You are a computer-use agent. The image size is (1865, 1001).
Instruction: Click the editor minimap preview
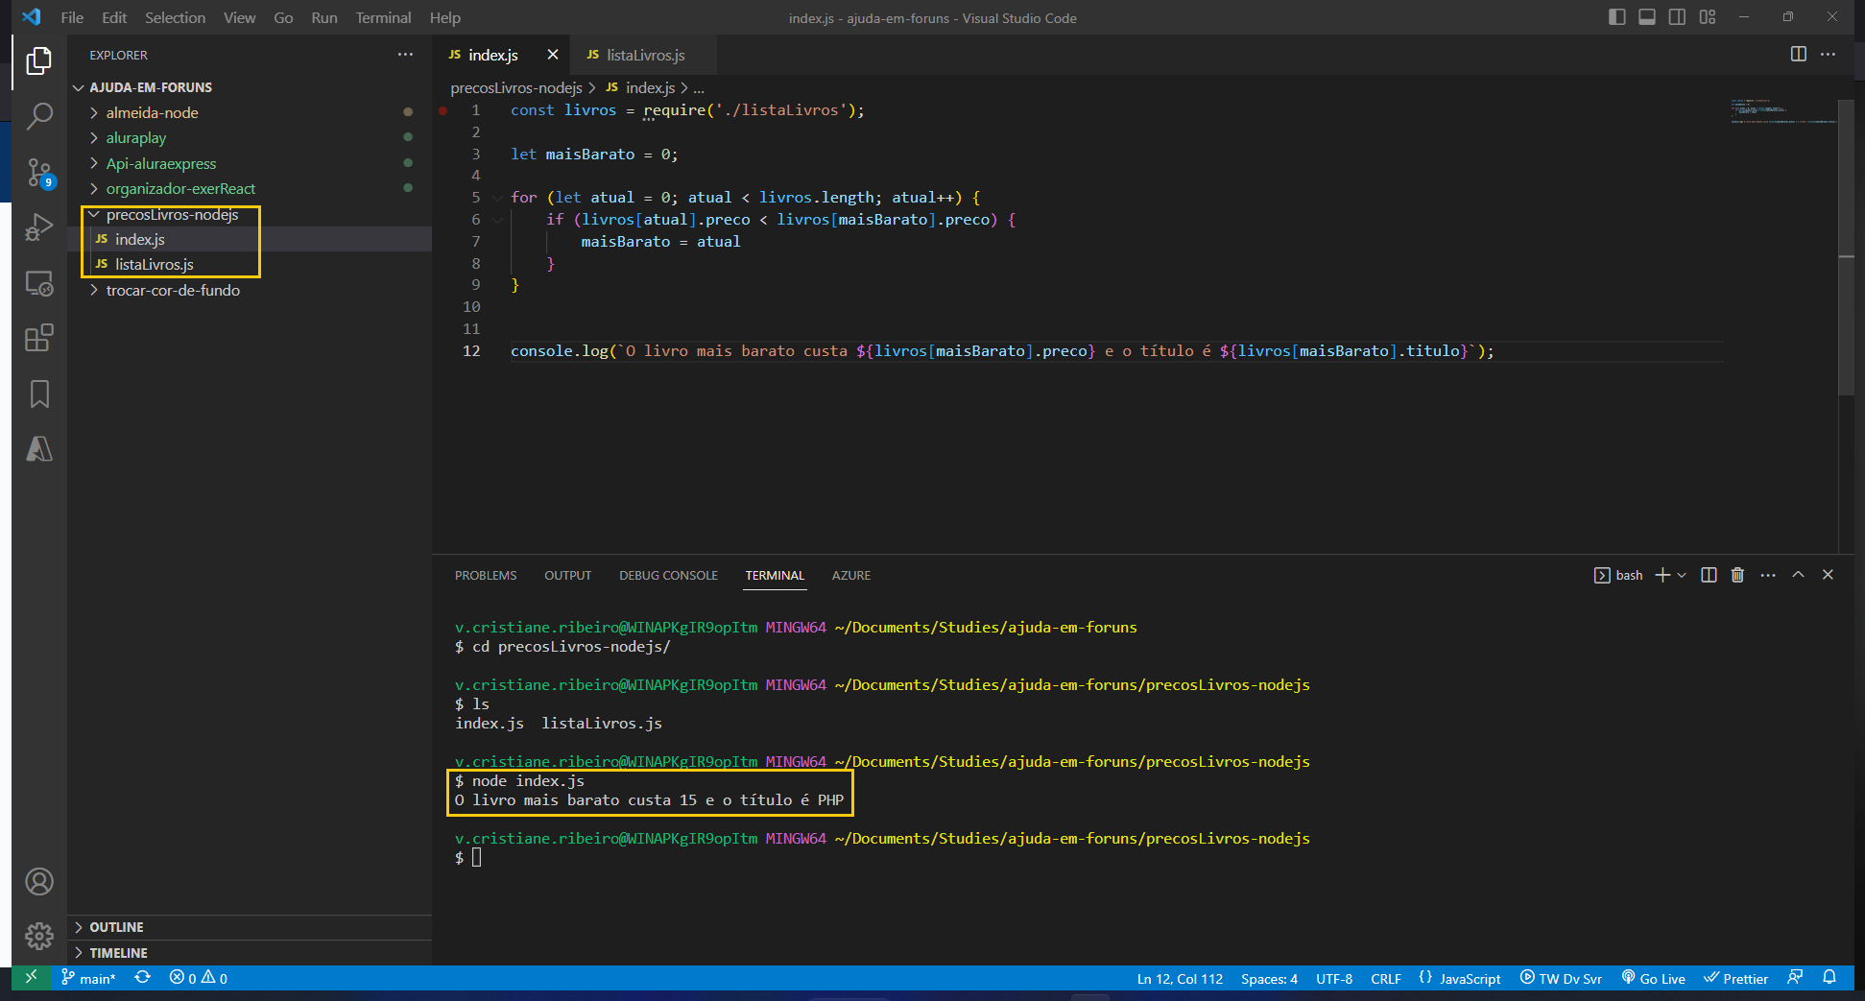pyautogui.click(x=1783, y=110)
